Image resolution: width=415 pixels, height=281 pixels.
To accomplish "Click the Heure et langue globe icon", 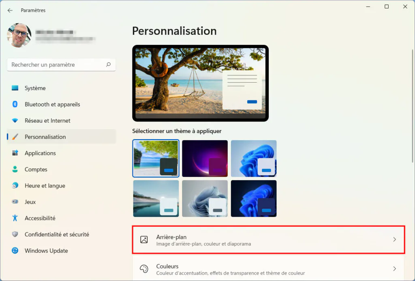I will pos(15,185).
